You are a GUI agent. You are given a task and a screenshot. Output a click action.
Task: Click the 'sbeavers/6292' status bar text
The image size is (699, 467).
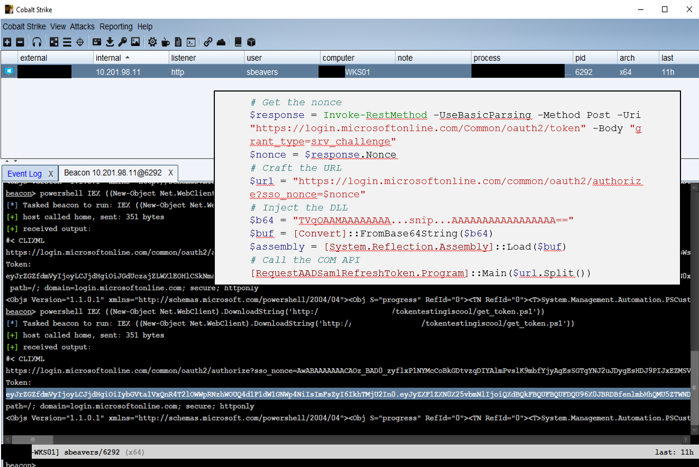93,452
